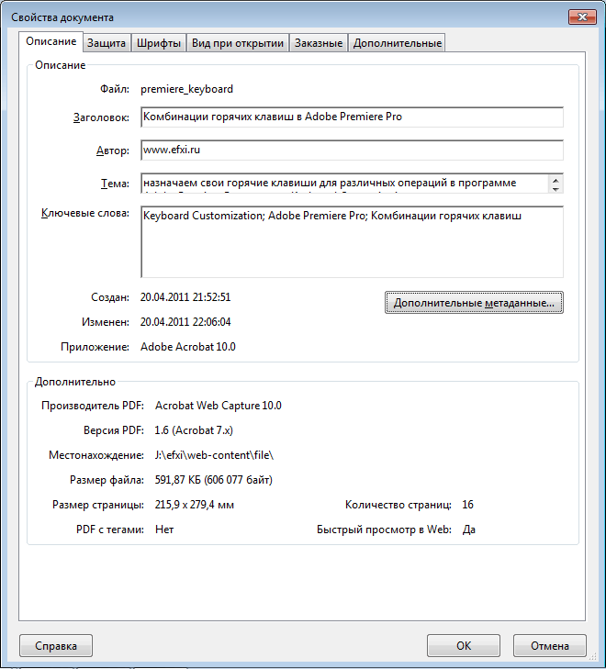Confirm with the OK button

point(464,646)
